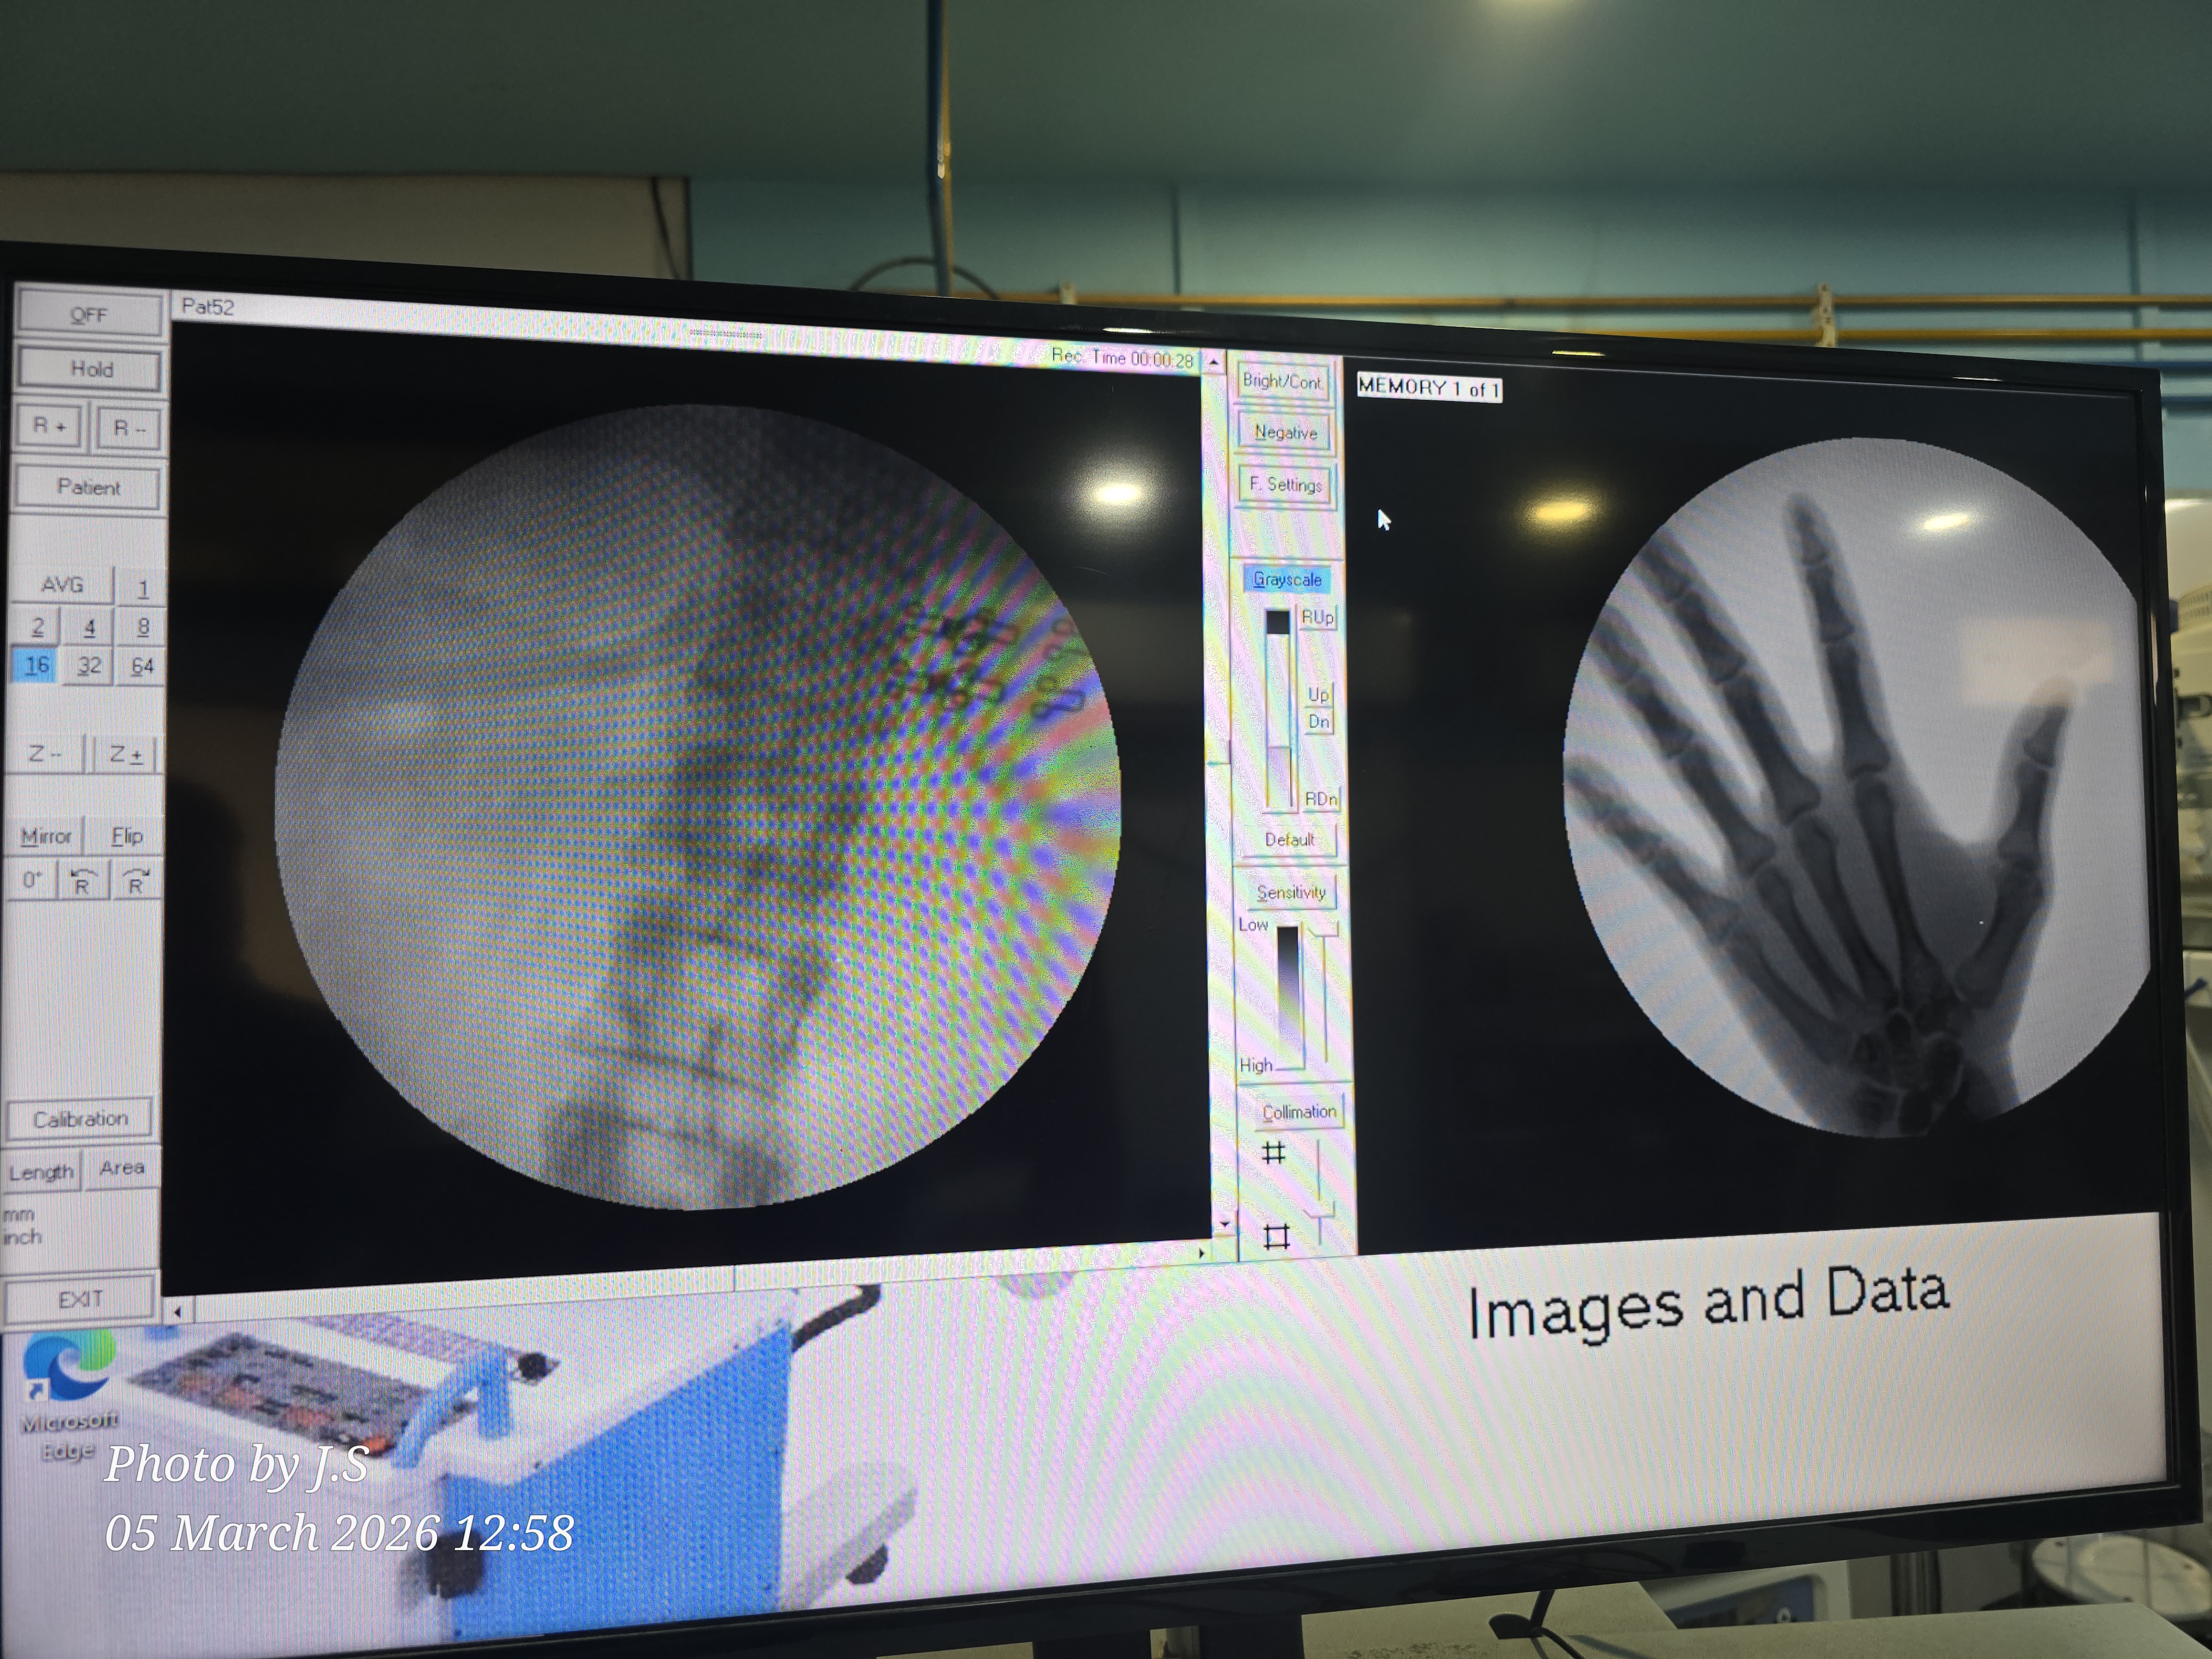
Task: Click the R -- button
Action: click(129, 428)
